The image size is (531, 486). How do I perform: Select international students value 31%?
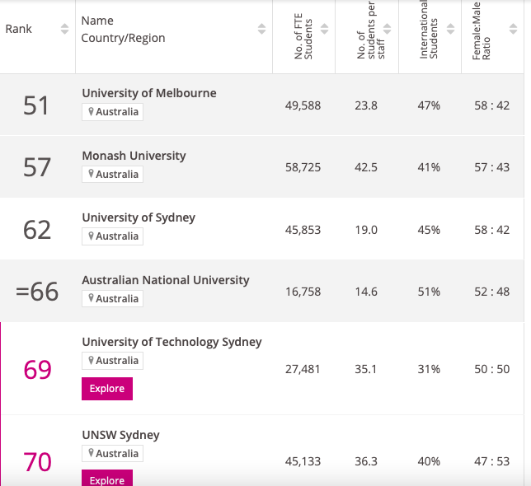(429, 369)
